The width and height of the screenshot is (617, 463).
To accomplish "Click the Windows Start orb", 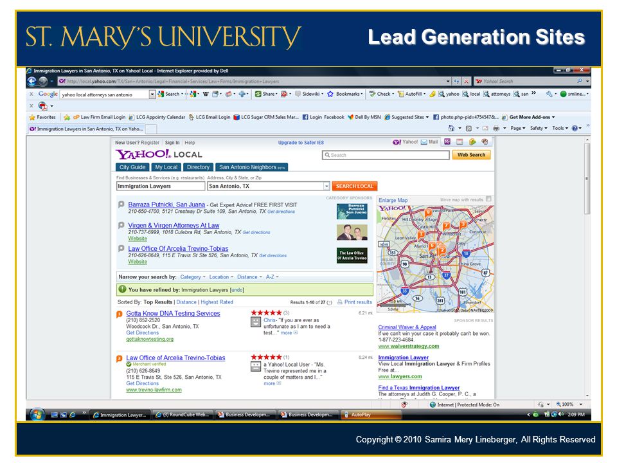I will (x=37, y=415).
